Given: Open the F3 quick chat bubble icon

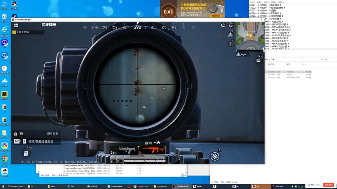Looking at the screenshot, I should tap(258, 60).
